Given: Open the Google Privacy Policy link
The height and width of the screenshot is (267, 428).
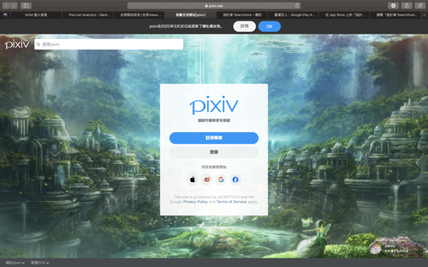Looking at the screenshot, I should coord(196,202).
